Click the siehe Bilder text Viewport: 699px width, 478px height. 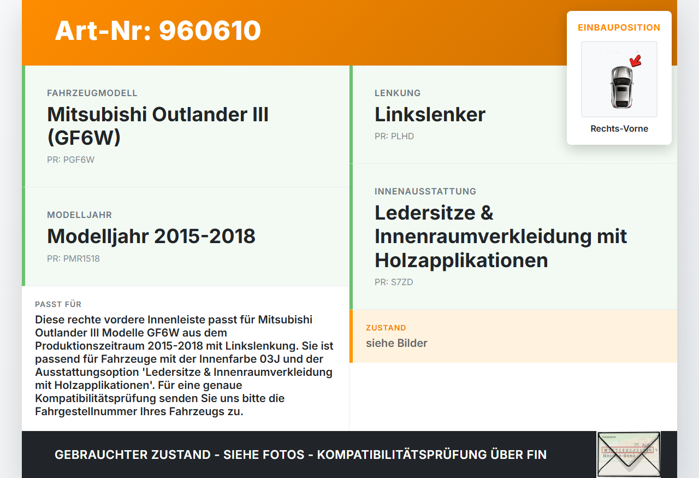pos(396,343)
